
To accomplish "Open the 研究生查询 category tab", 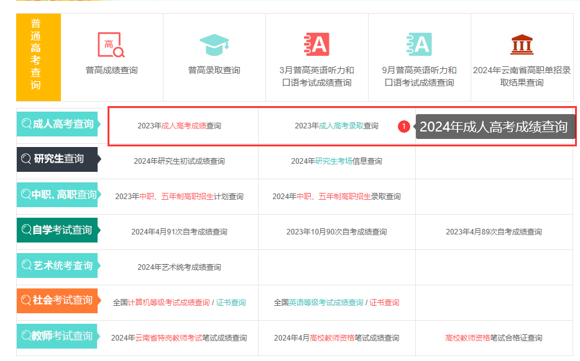I will 58,159.
